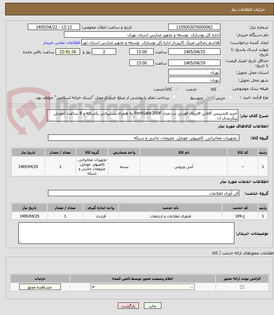Click the request creator name field
Screen dimensions: 274x315
pyautogui.click(x=151, y=43)
